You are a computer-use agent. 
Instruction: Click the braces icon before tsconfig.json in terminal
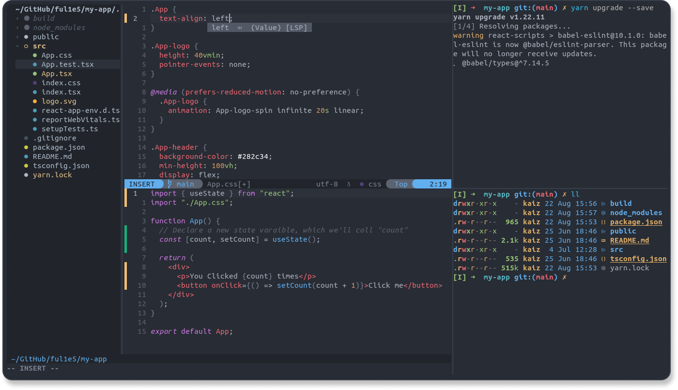603,259
